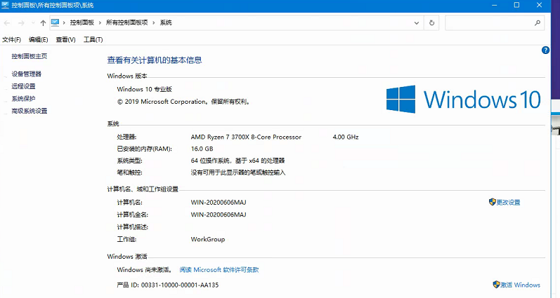
Task: Click the shield icon beside 更改设置
Action: (492, 202)
